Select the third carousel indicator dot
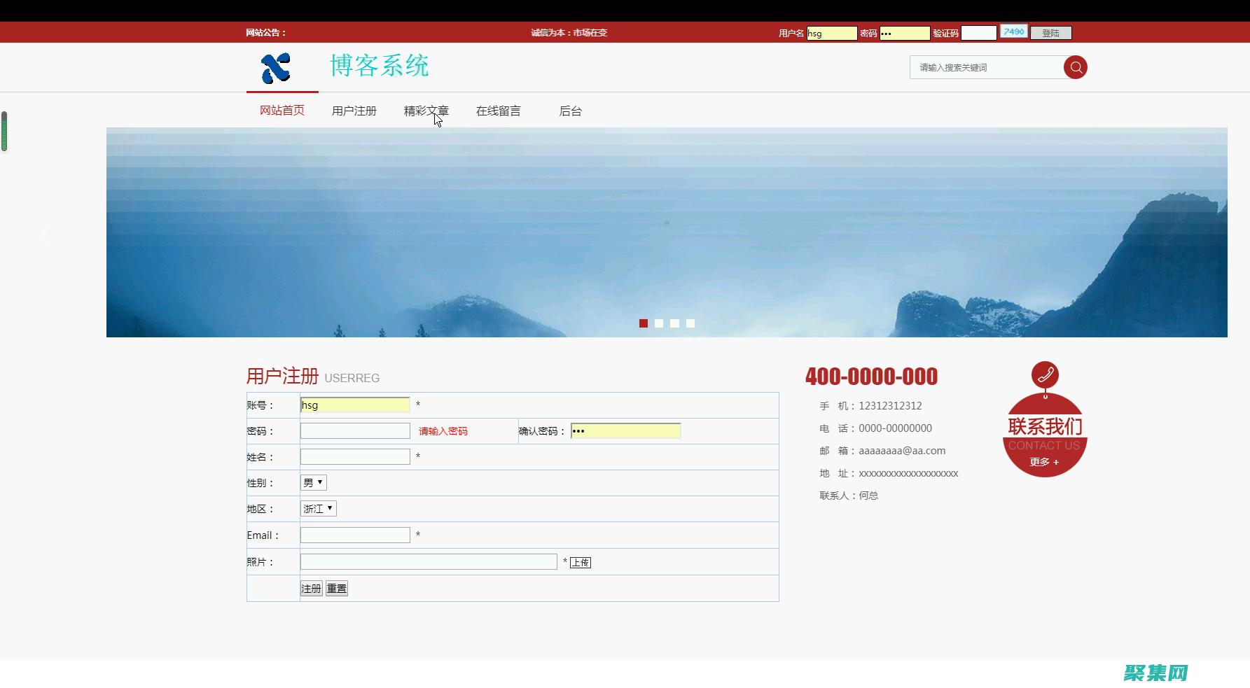 coord(674,323)
